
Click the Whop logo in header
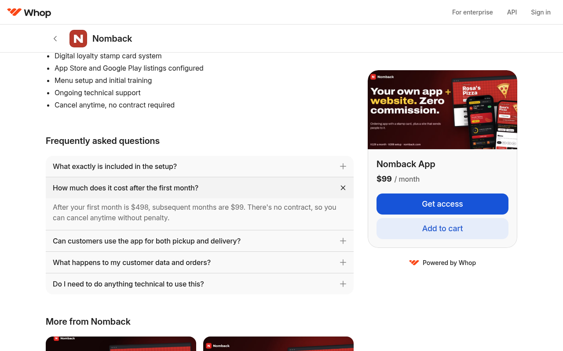[x=29, y=12]
